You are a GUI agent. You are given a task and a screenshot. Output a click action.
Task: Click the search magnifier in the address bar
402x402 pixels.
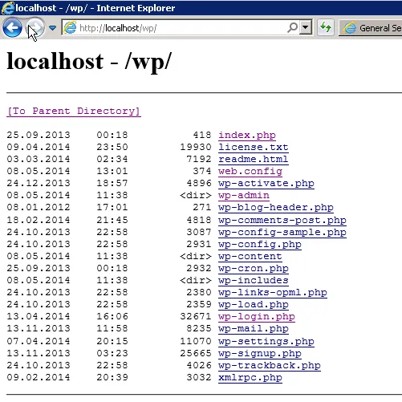click(292, 27)
